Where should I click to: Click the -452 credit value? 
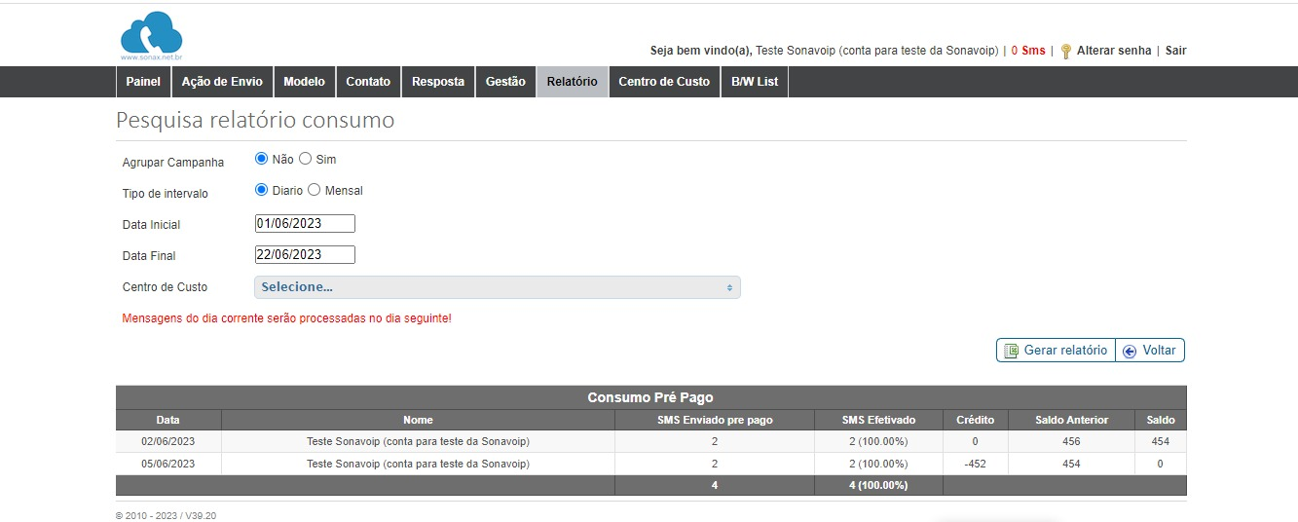[x=975, y=464]
